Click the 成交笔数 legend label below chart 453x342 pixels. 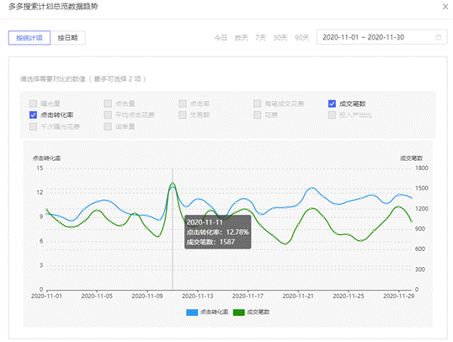point(258,313)
